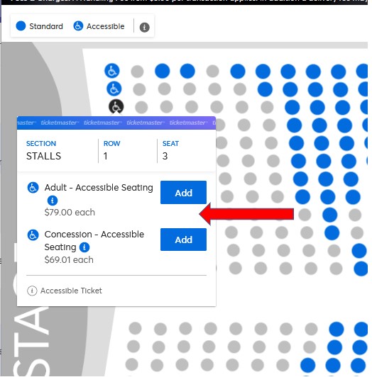This screenshot has width=372, height=377.
Task: Click the Standard legend blue circle
Action: point(21,26)
